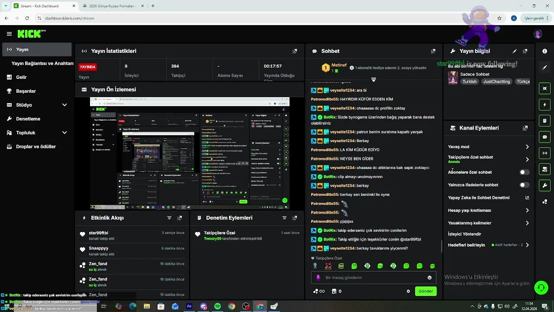Click the Turkish tag
The image size is (554, 312).
click(469, 81)
